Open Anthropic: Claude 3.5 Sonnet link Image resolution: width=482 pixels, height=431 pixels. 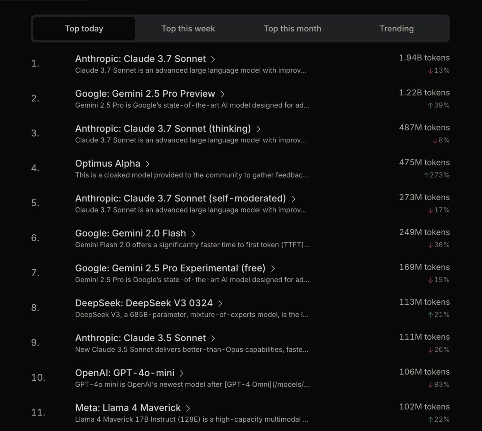pos(140,338)
